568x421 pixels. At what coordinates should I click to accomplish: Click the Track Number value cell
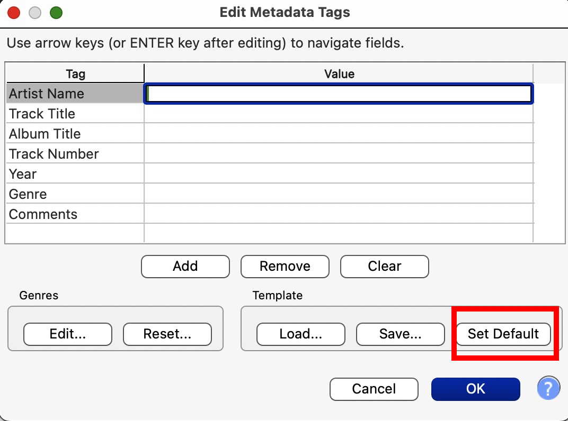(x=338, y=154)
